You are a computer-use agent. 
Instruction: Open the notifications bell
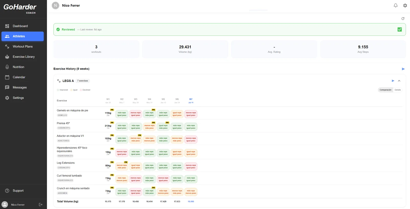point(396,5)
